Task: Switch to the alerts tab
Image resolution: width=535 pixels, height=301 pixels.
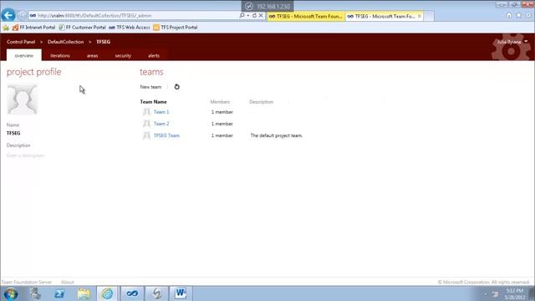Action: pyautogui.click(x=154, y=55)
